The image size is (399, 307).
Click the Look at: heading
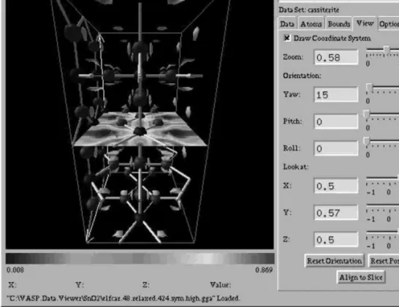pos(296,167)
